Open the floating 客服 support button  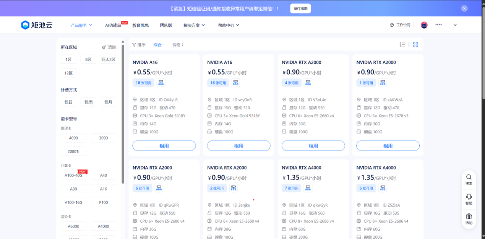(x=469, y=199)
